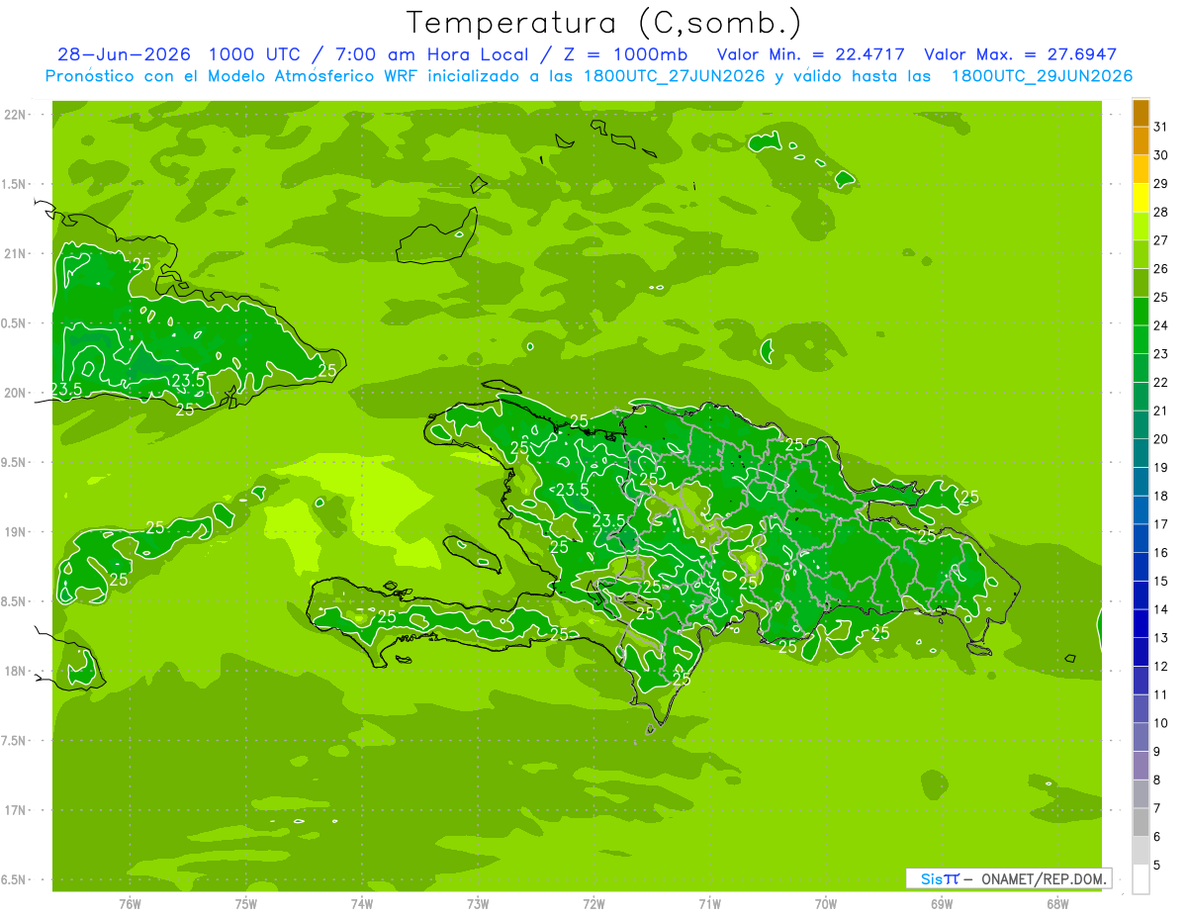Click the "22N" latitude axis label
Viewport: 1187px width, 917px height.
pyautogui.click(x=15, y=114)
